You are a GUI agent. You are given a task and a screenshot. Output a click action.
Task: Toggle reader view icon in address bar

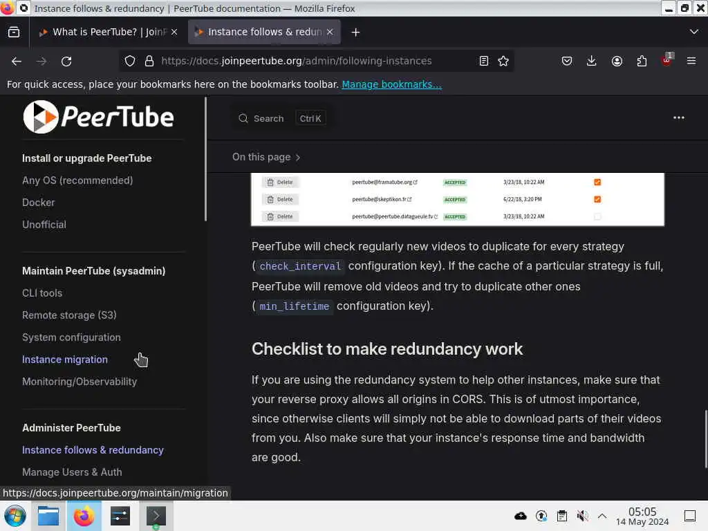point(483,61)
